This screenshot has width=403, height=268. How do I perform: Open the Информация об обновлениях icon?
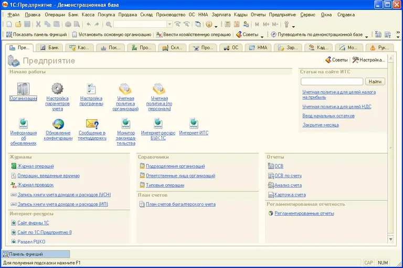coord(23,124)
